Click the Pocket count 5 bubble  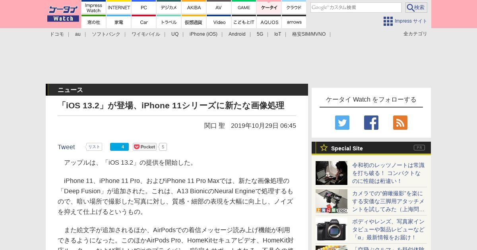(163, 147)
